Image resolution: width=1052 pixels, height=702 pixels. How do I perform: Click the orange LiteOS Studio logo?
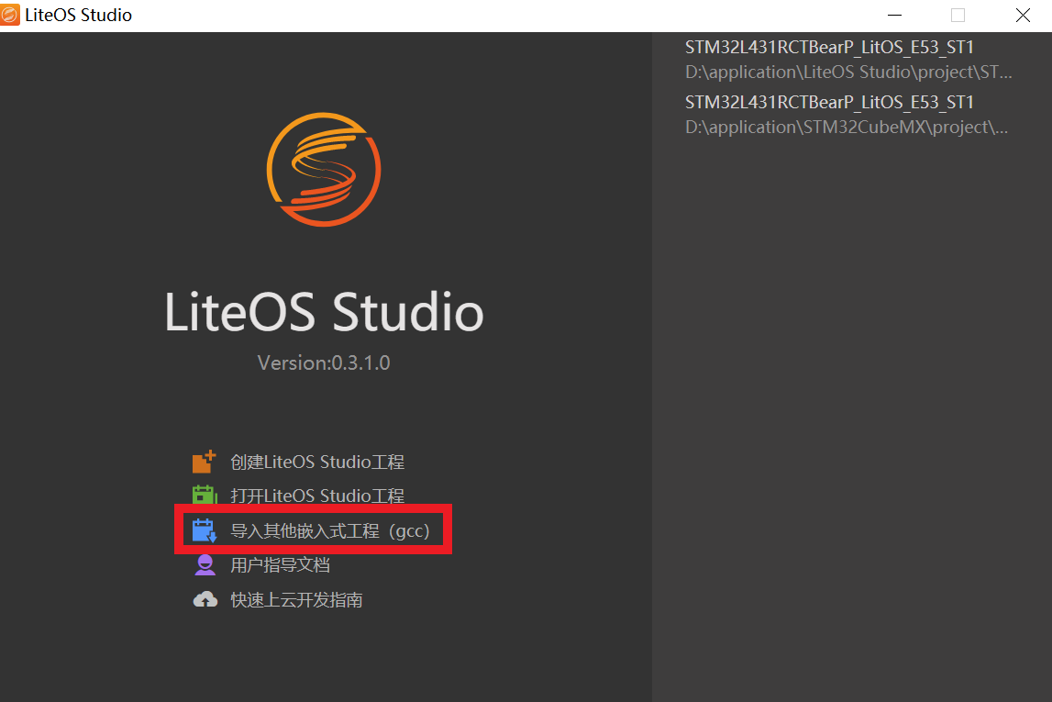pyautogui.click(x=324, y=169)
